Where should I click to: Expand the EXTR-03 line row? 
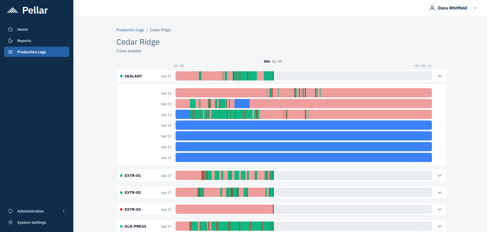pos(440,209)
